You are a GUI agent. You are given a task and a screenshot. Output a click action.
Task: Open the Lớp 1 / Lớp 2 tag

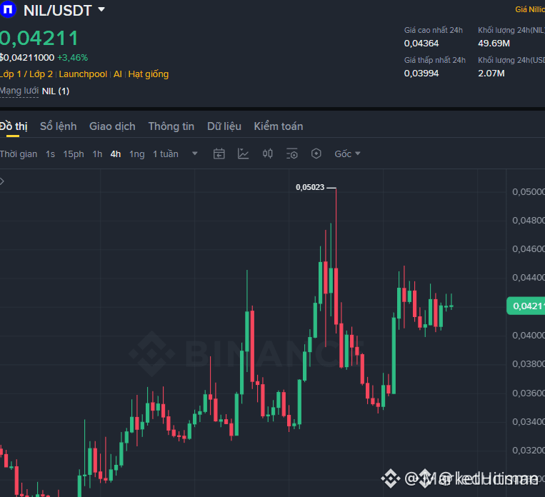tap(26, 74)
